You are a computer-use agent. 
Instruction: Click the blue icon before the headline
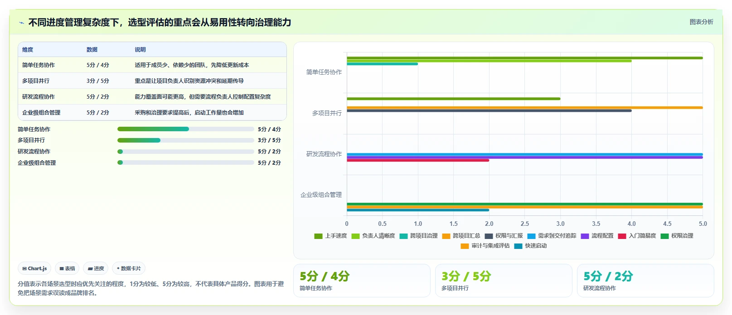21,23
